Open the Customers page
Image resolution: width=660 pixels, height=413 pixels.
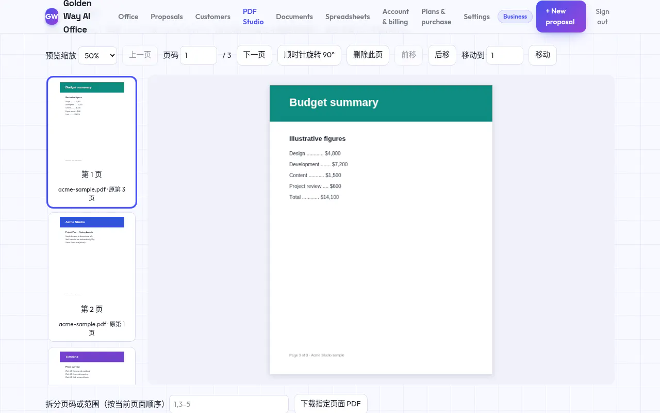coord(212,17)
